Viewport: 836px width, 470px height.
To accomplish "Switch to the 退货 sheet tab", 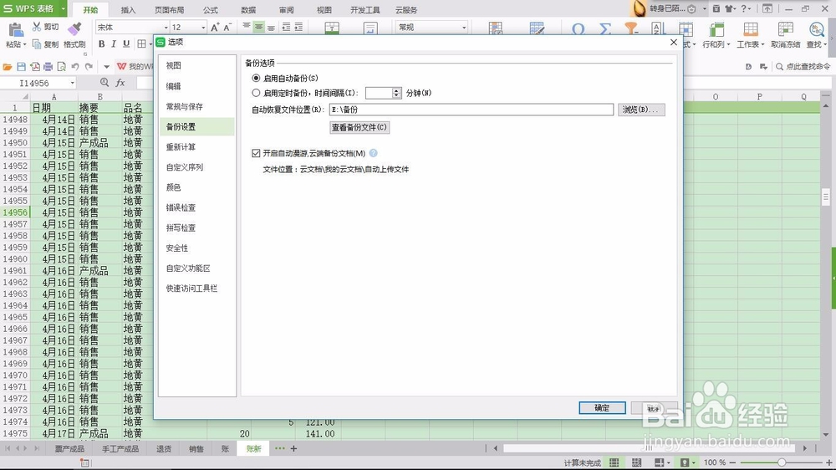I will pos(164,448).
